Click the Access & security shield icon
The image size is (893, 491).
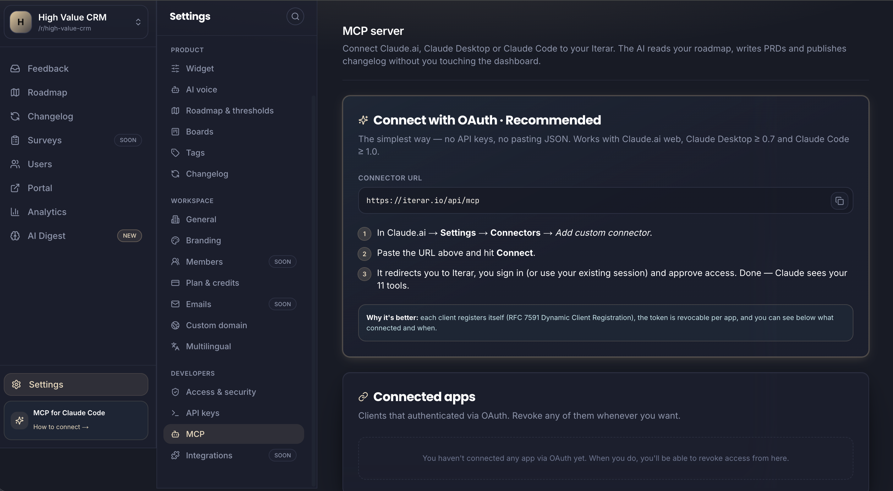[175, 392]
